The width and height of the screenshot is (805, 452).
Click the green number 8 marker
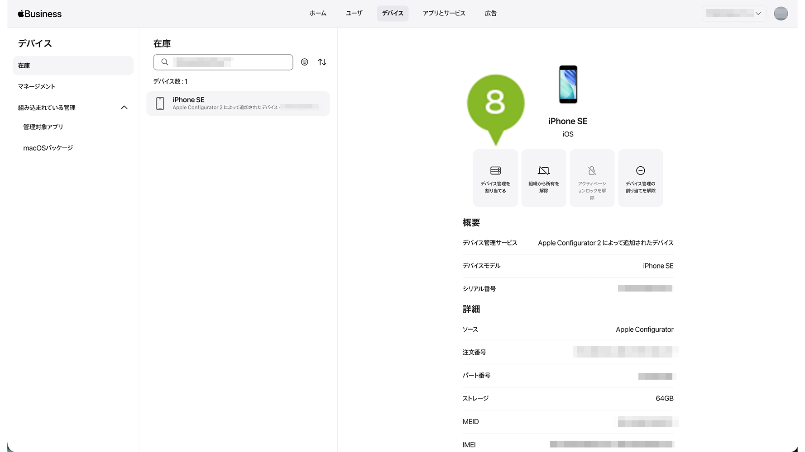coord(495,103)
